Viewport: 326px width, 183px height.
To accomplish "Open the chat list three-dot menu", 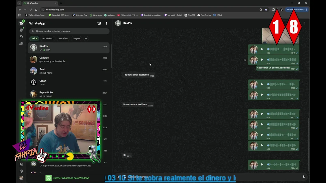I will 106,23.
